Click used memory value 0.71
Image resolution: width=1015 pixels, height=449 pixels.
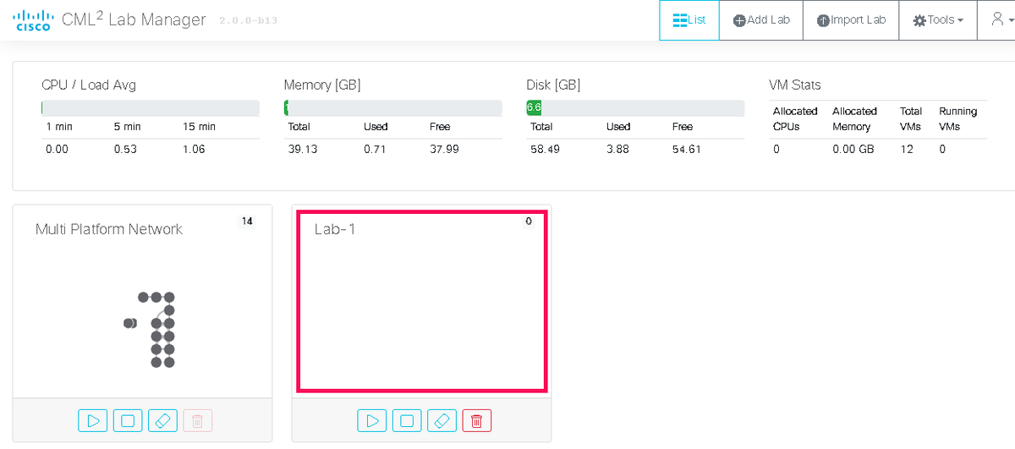point(375,149)
